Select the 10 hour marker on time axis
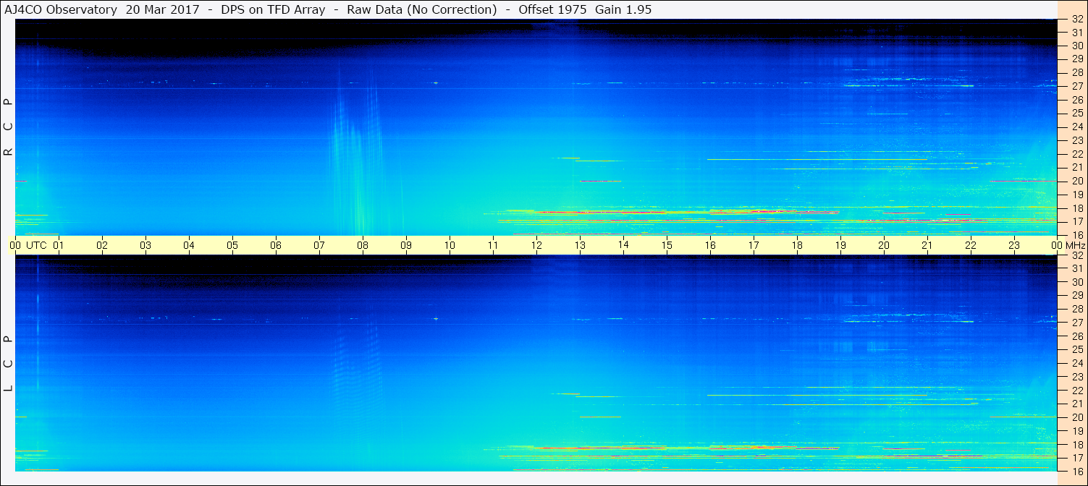Image resolution: width=1088 pixels, height=486 pixels. coord(450,245)
